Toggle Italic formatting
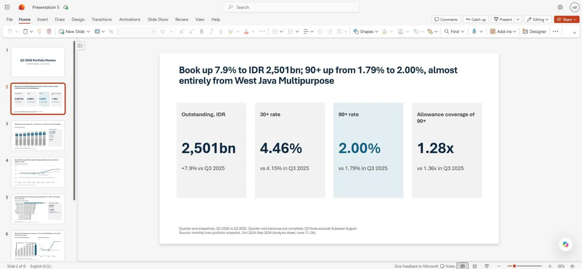The height and width of the screenshot is (269, 582). pos(211,31)
